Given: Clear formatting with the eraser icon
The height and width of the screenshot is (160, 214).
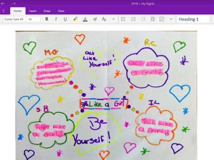Looking at the screenshot, I should 95,19.
